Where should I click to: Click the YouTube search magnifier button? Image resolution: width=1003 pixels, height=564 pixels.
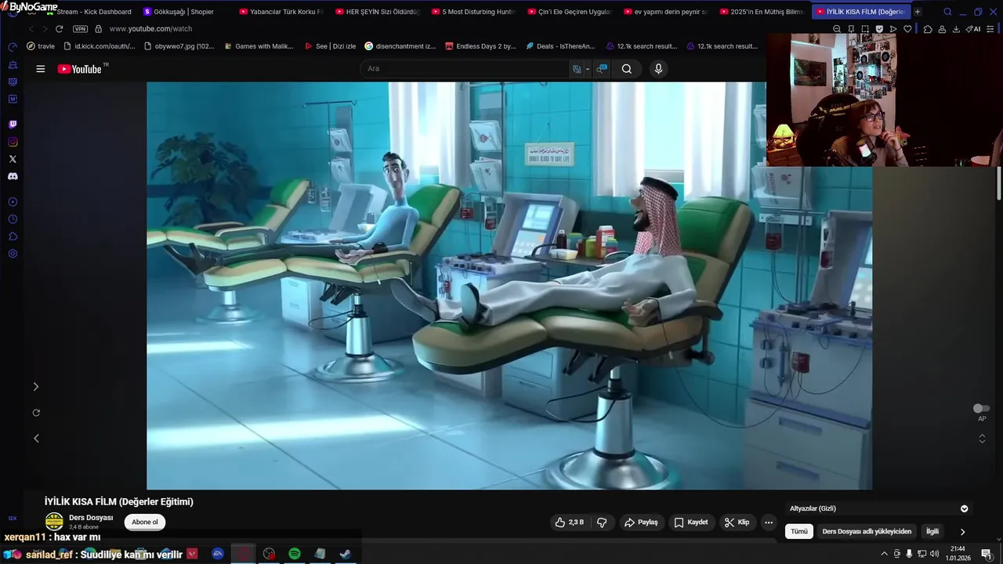627,69
